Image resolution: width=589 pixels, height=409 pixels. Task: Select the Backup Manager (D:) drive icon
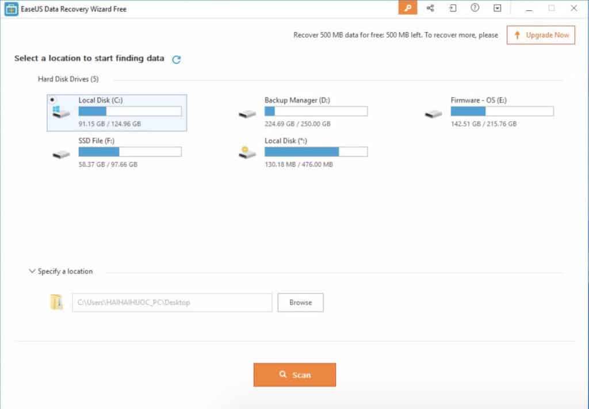(x=247, y=113)
